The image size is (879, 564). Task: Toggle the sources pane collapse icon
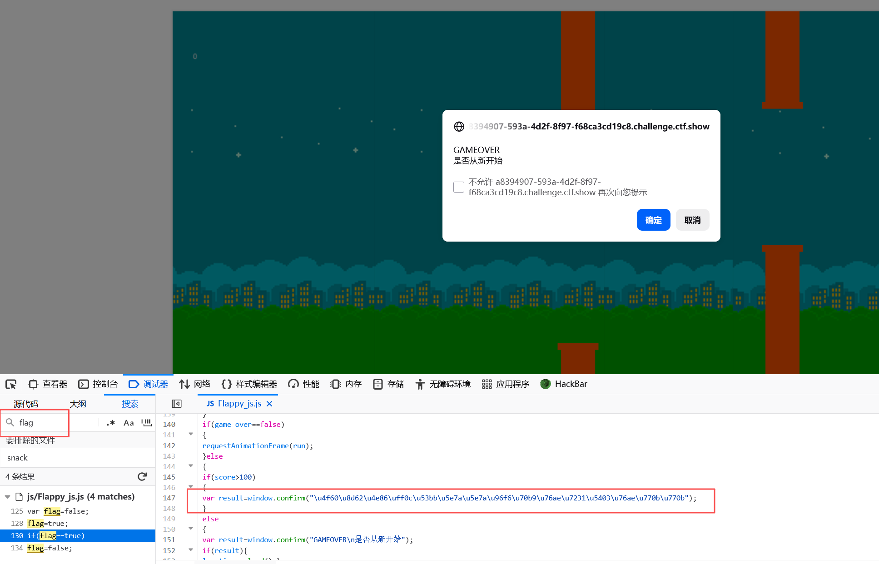point(177,404)
